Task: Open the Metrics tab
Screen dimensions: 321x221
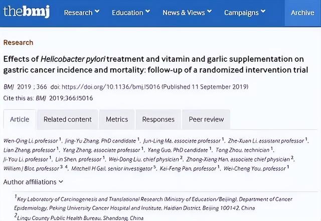Action: [117, 120]
